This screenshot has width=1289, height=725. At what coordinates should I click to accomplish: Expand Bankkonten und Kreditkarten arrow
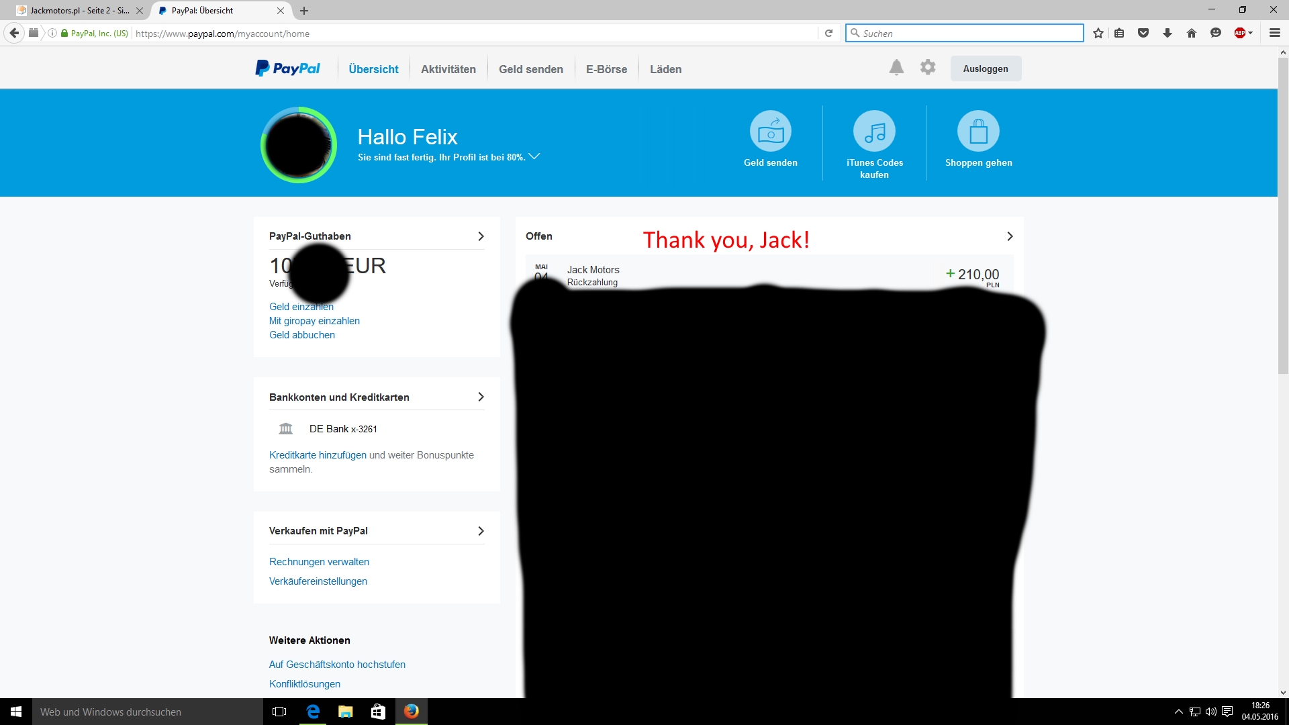point(481,397)
